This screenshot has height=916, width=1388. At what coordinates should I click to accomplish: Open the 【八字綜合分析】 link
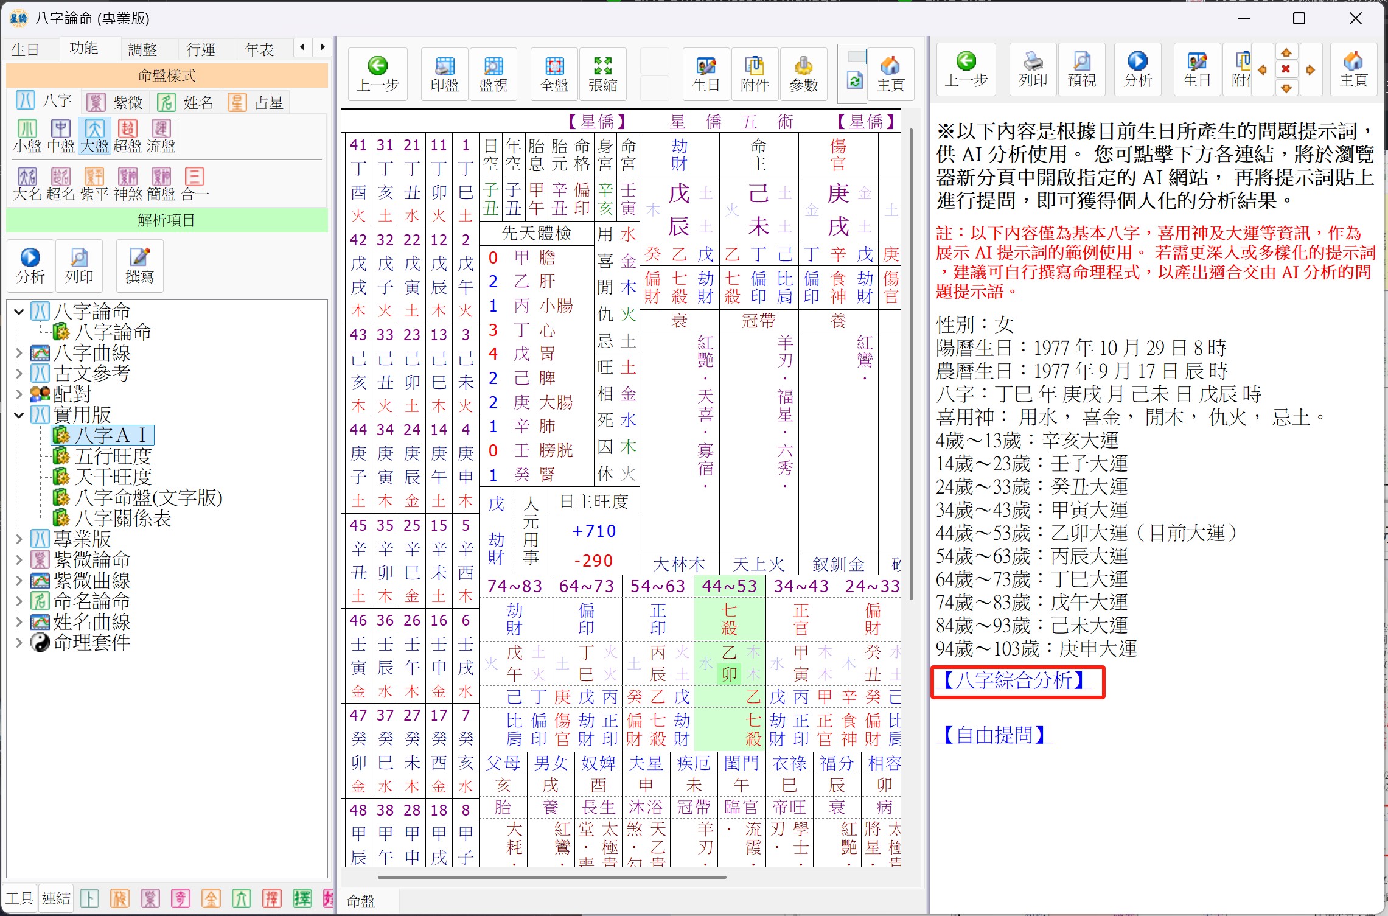(x=1014, y=680)
